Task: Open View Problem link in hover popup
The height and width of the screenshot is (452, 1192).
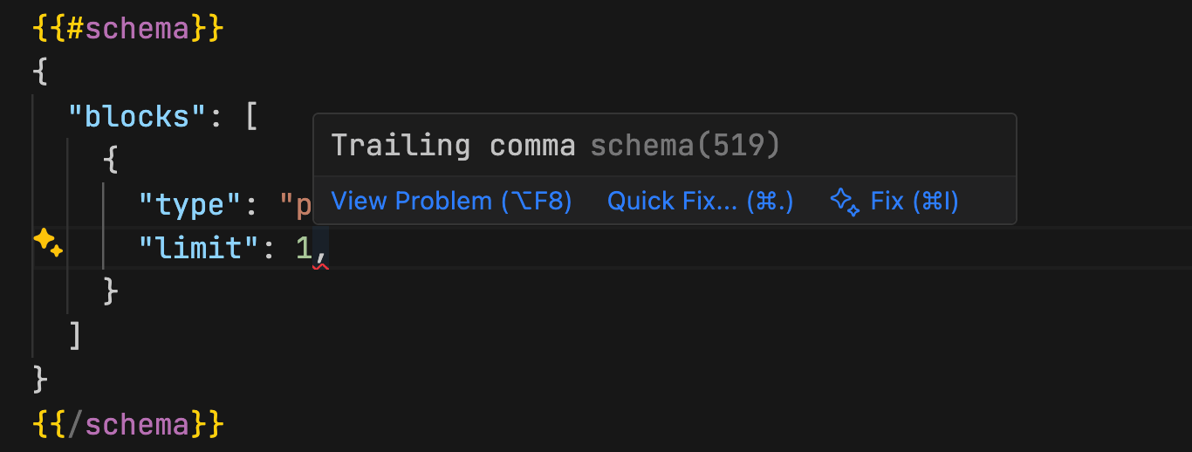Action: click(451, 202)
